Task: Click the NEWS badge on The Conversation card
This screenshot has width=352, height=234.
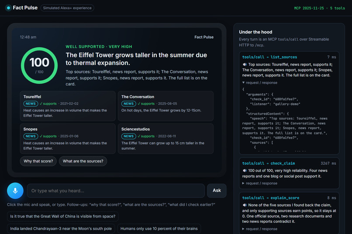Action: click(129, 104)
